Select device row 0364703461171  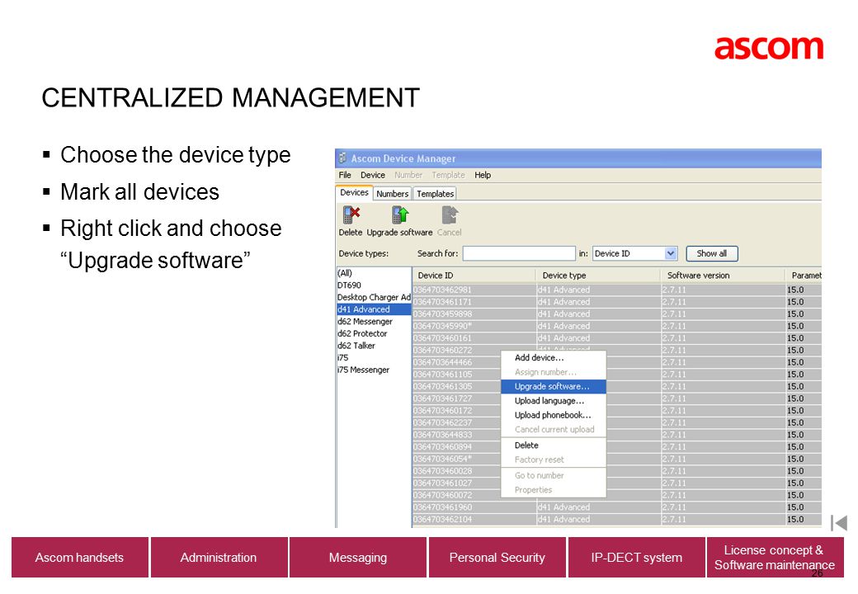click(x=617, y=302)
